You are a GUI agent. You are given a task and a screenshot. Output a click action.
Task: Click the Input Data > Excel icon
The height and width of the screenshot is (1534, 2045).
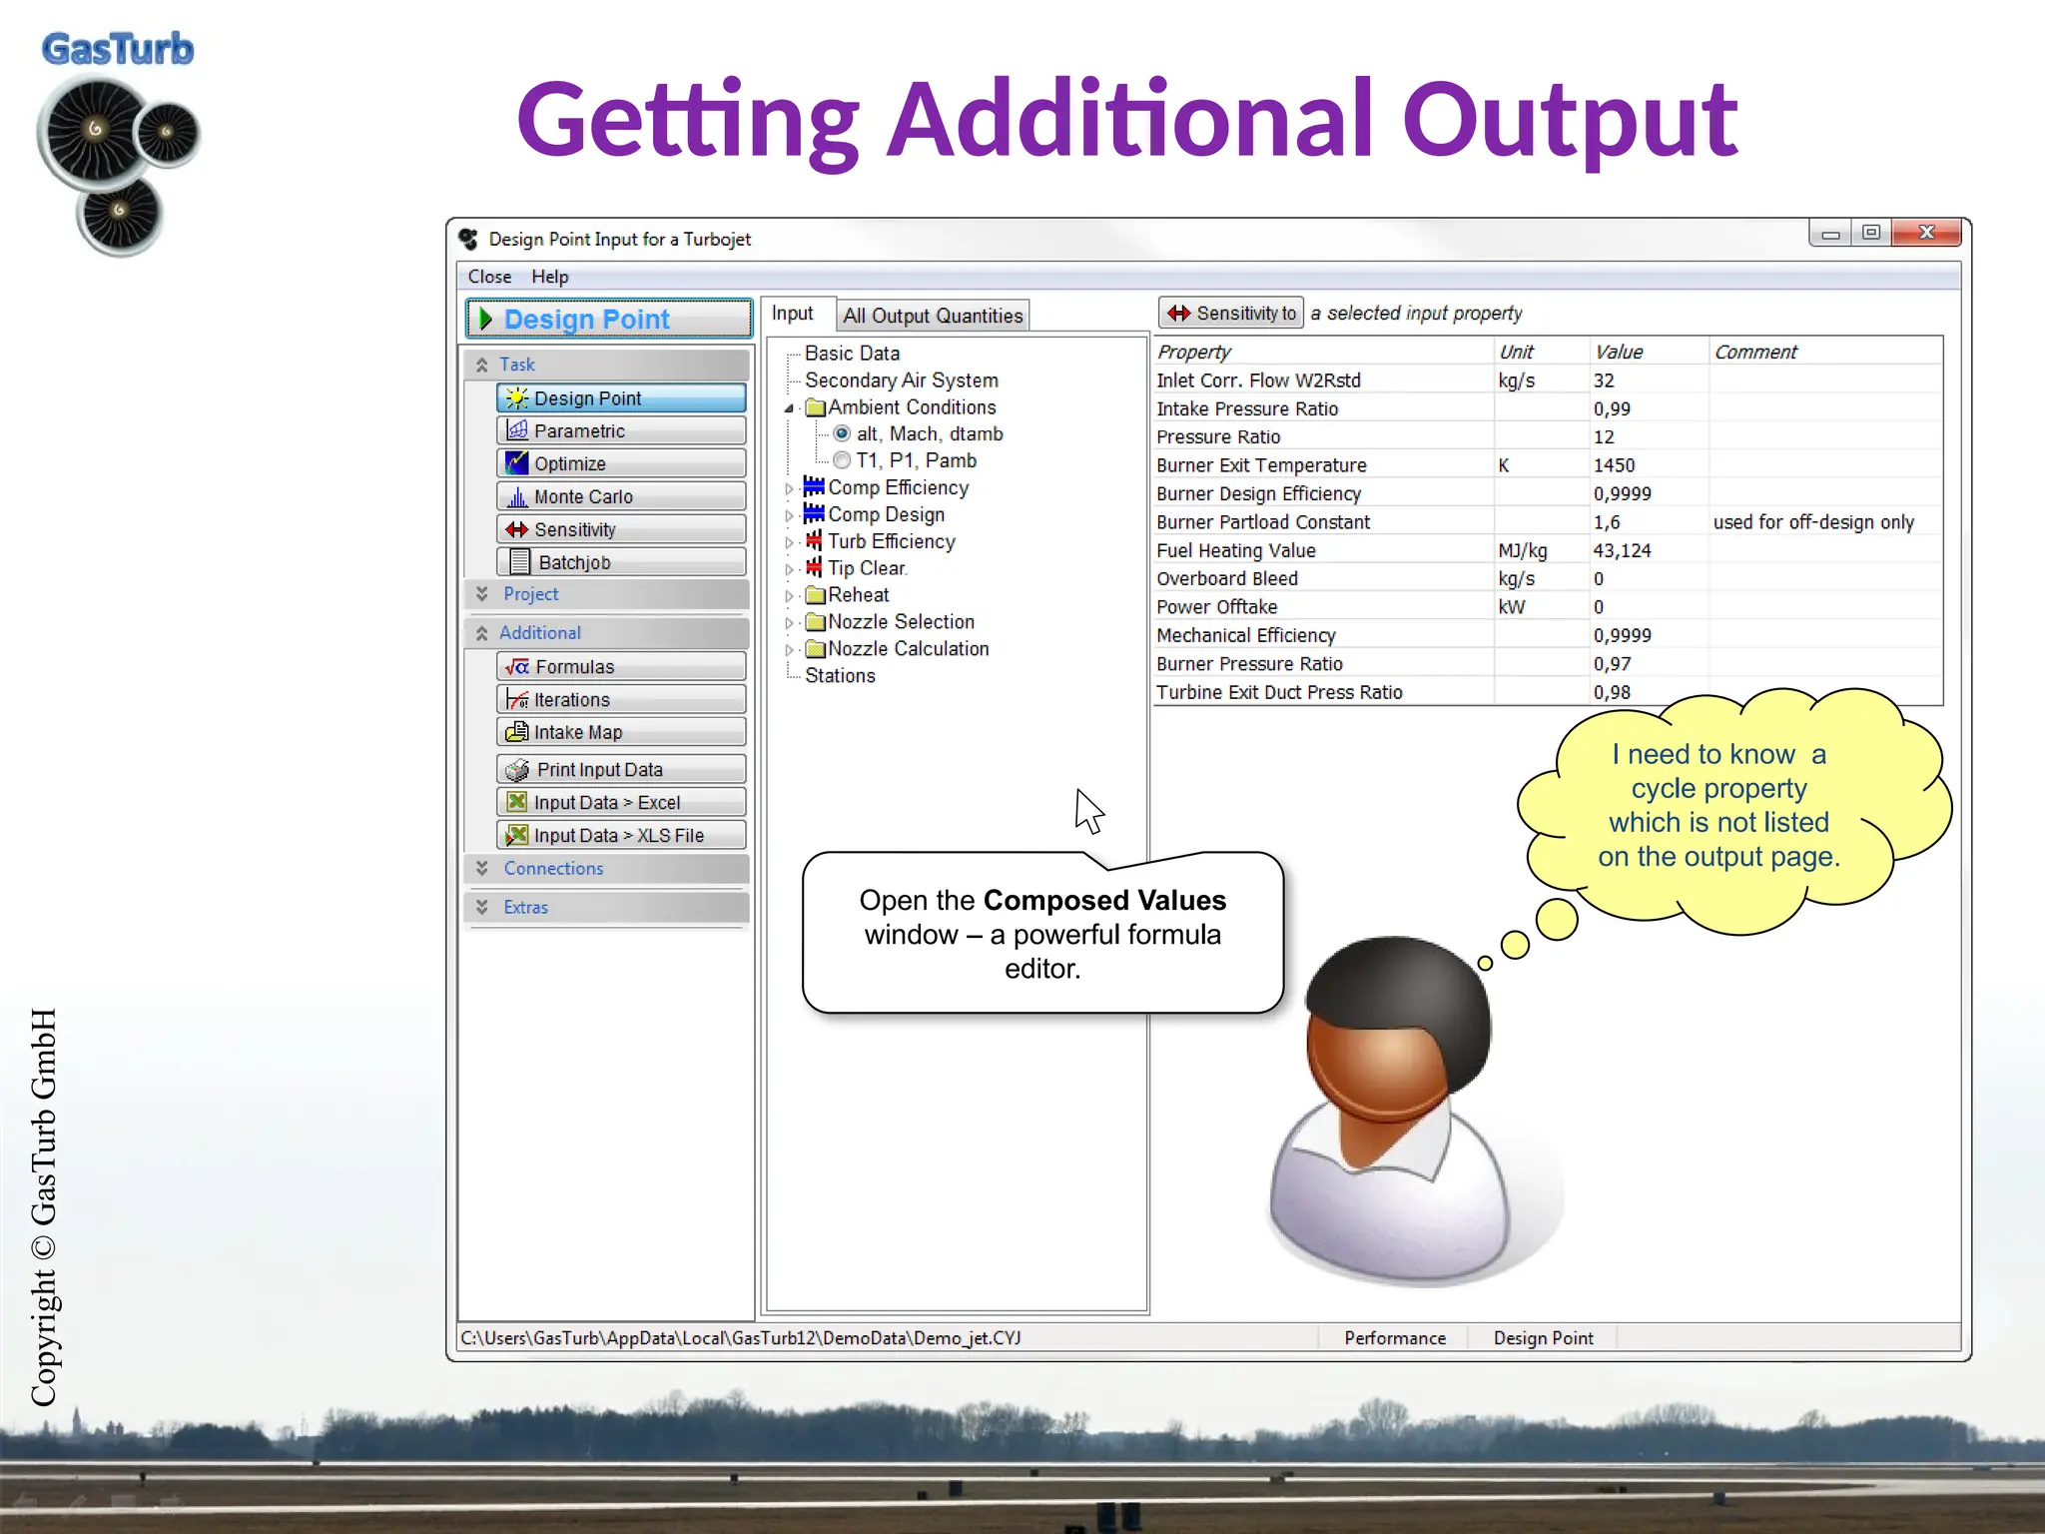[516, 802]
